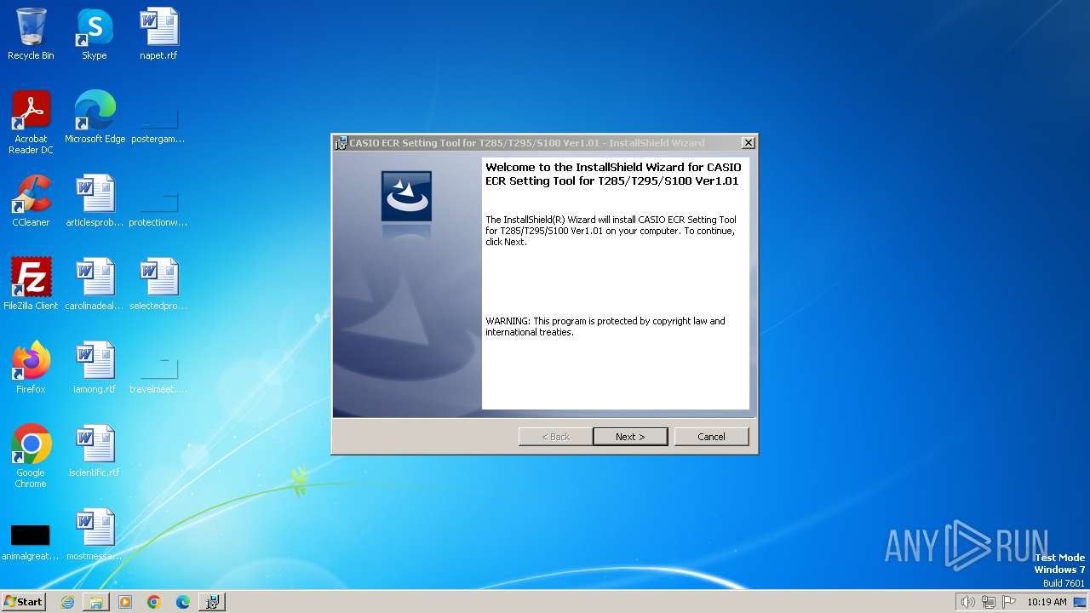Image resolution: width=1090 pixels, height=613 pixels.
Task: Launch Chrome from the taskbar
Action: tap(154, 602)
